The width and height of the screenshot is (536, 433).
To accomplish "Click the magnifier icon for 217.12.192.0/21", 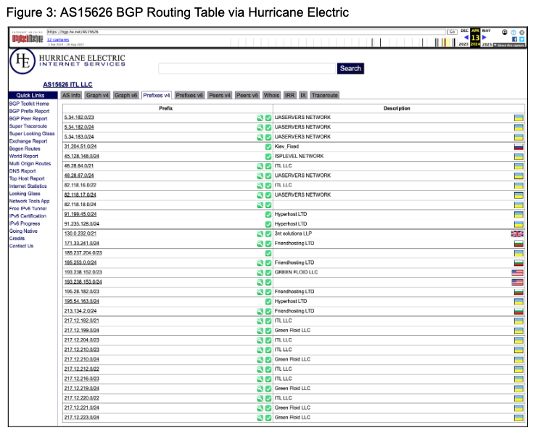I will 260,321.
